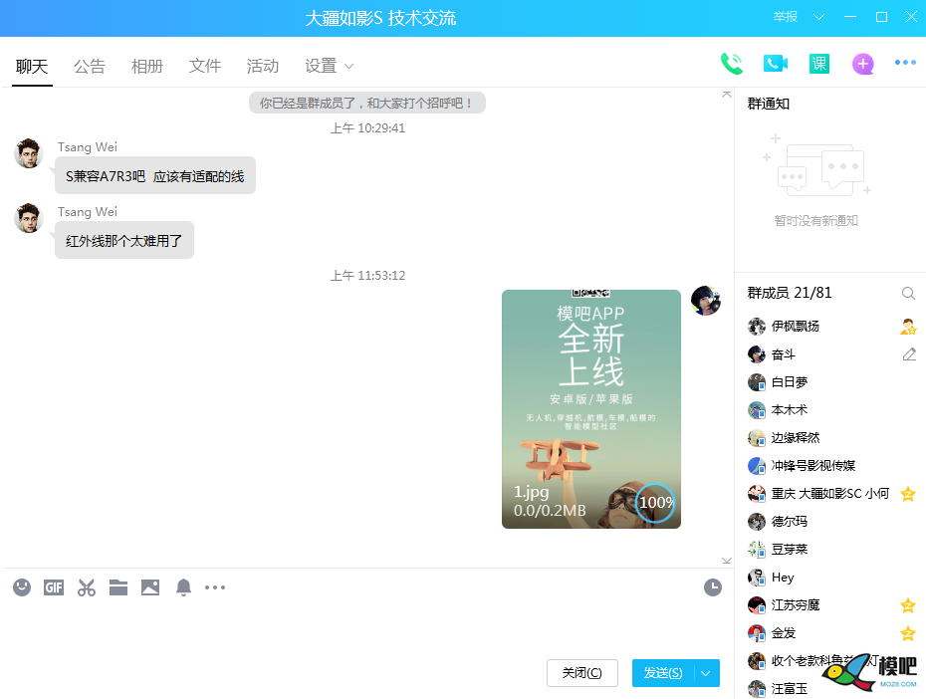Open the 文件 tab
This screenshot has width=926, height=699.
pyautogui.click(x=205, y=66)
